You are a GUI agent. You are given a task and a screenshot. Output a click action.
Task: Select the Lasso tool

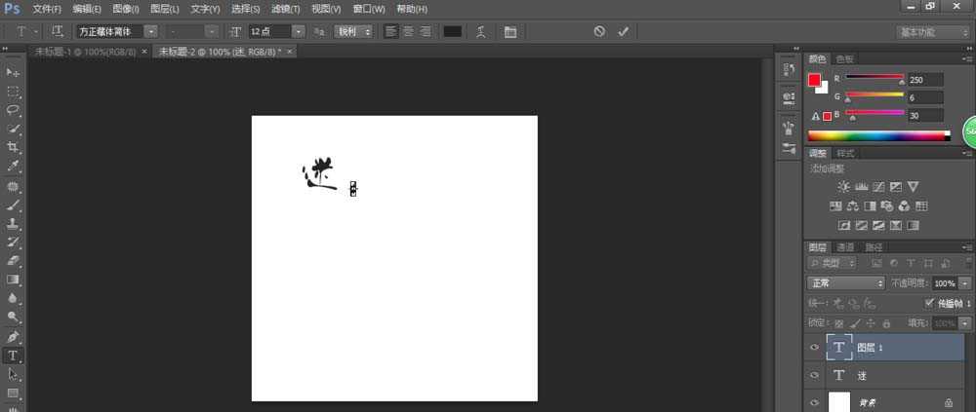(14, 110)
